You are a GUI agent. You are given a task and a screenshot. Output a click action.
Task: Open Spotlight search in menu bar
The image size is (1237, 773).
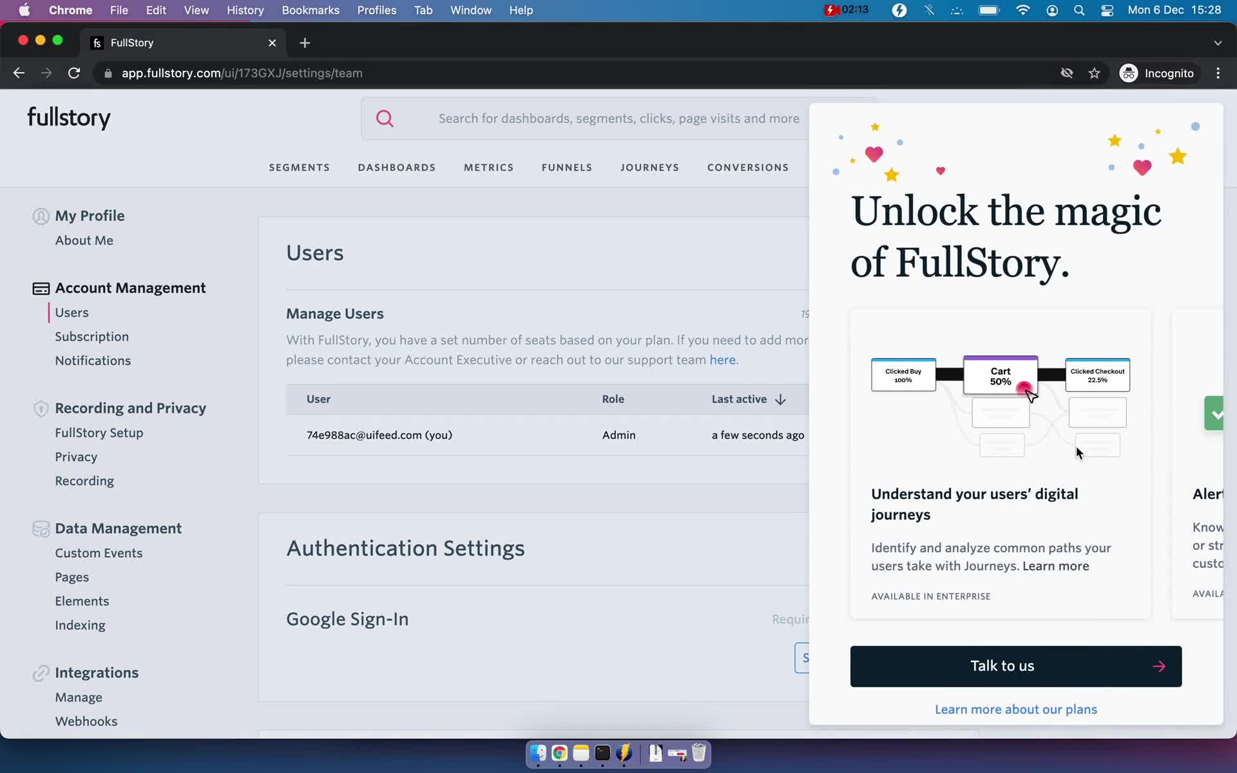pos(1079,10)
